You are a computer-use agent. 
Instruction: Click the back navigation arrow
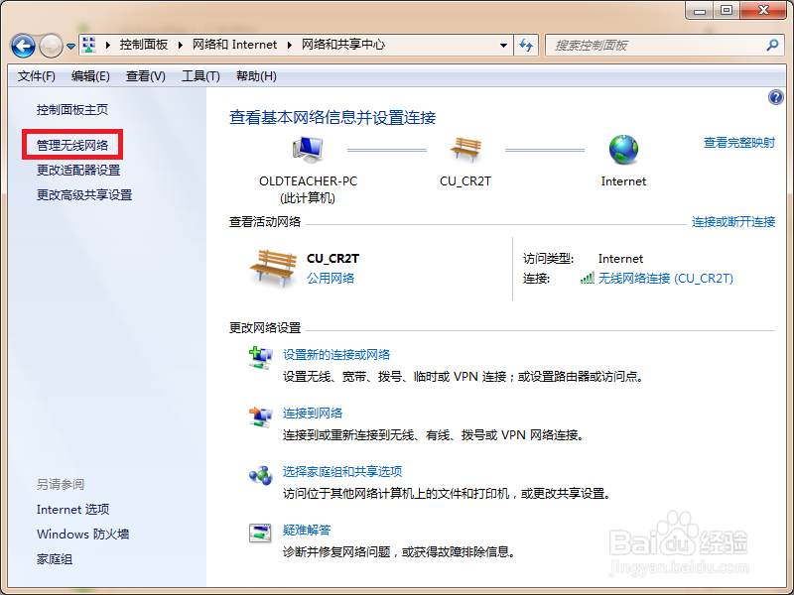[x=22, y=46]
